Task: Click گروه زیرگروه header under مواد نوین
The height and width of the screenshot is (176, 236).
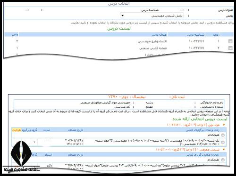Action: pyautogui.click(x=29, y=130)
